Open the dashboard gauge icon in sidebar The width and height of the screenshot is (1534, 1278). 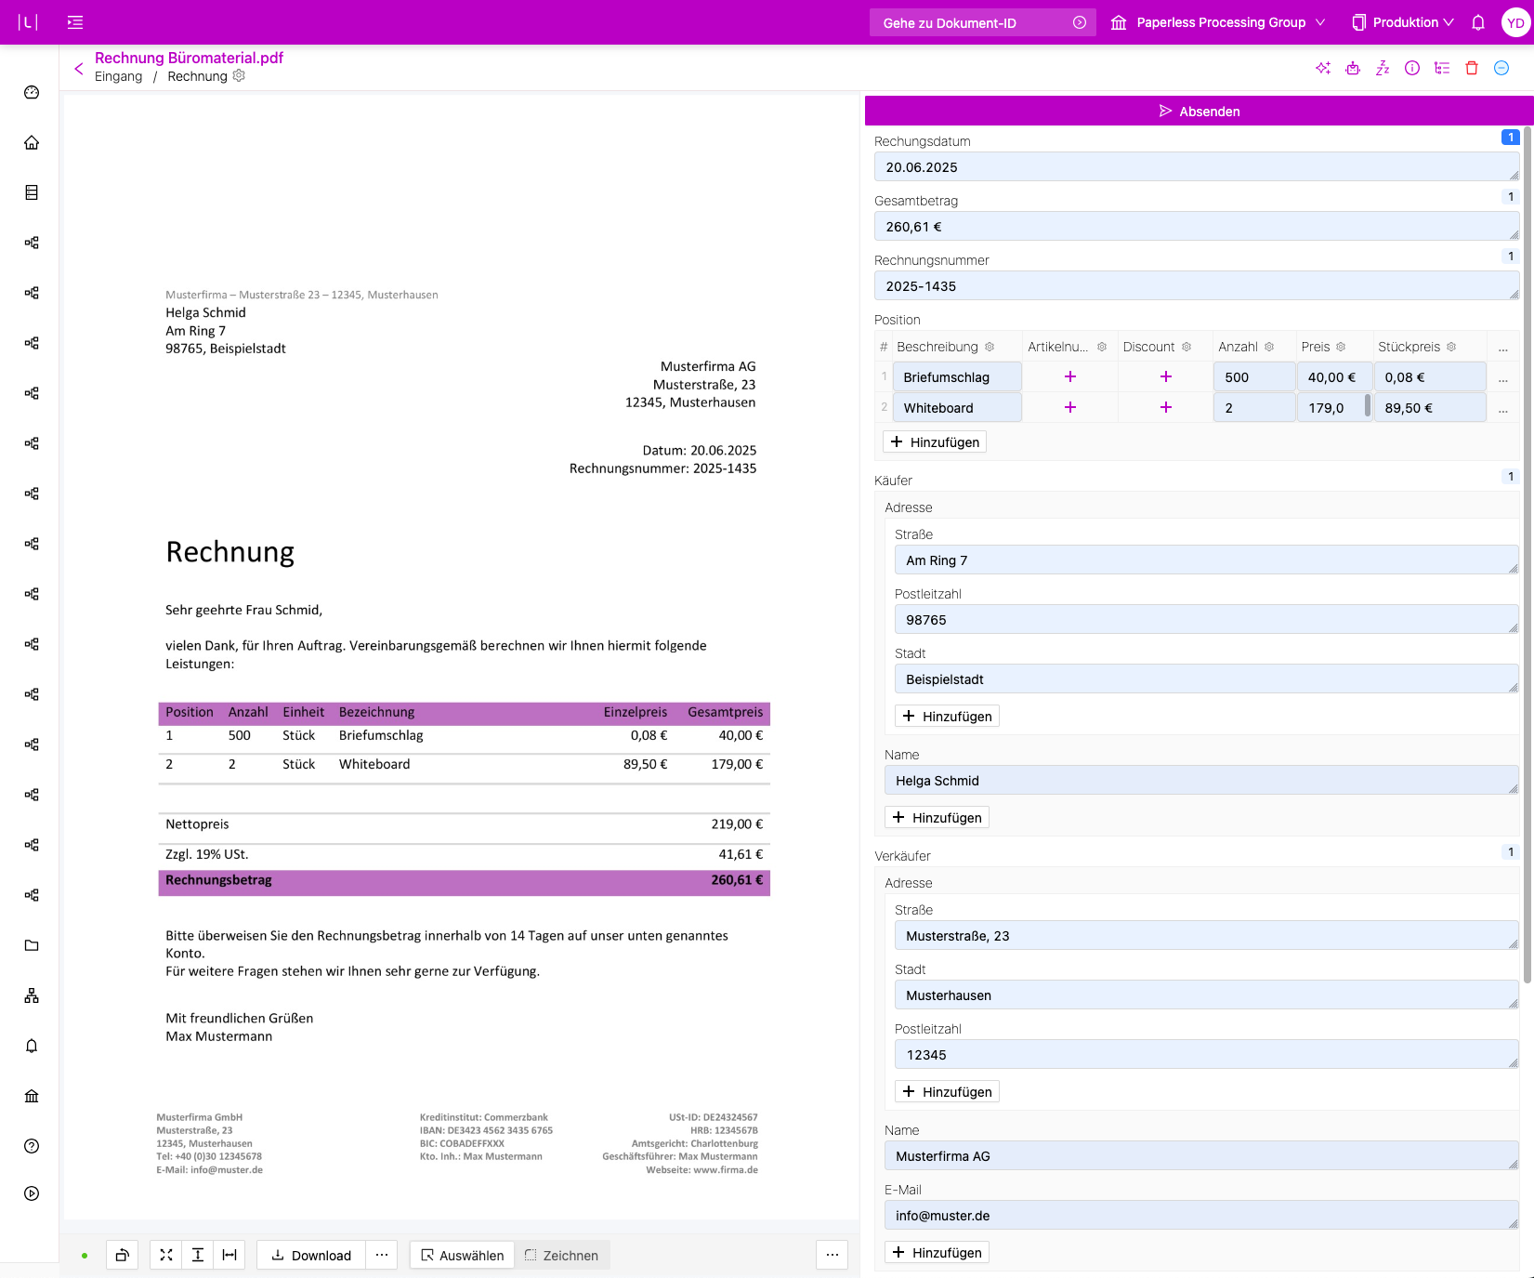[x=32, y=92]
